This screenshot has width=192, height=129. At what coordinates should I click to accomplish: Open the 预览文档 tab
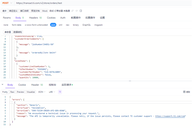click(x=35, y=11)
